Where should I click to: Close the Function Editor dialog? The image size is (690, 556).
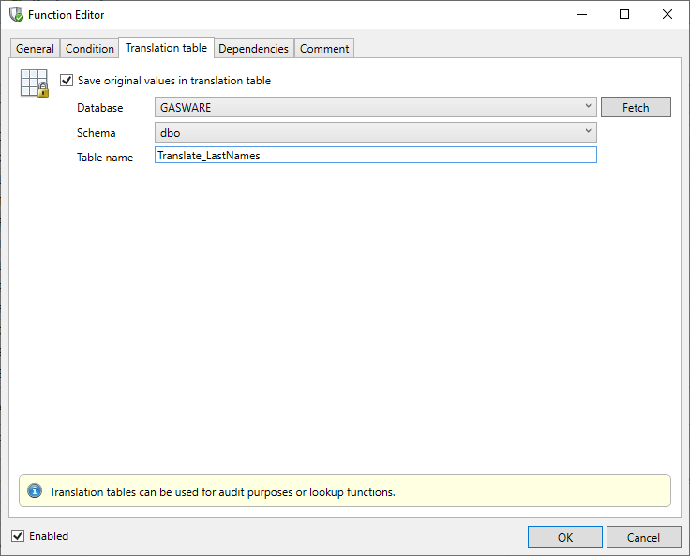667,15
